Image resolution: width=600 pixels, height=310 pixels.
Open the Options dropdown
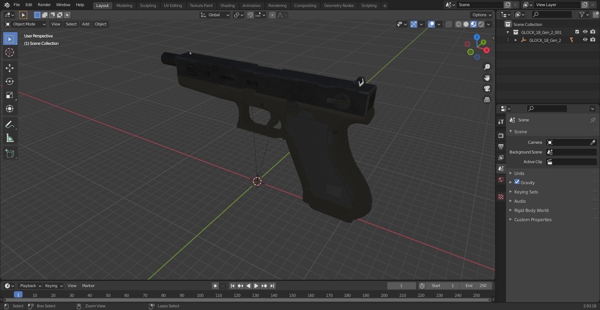click(482, 15)
